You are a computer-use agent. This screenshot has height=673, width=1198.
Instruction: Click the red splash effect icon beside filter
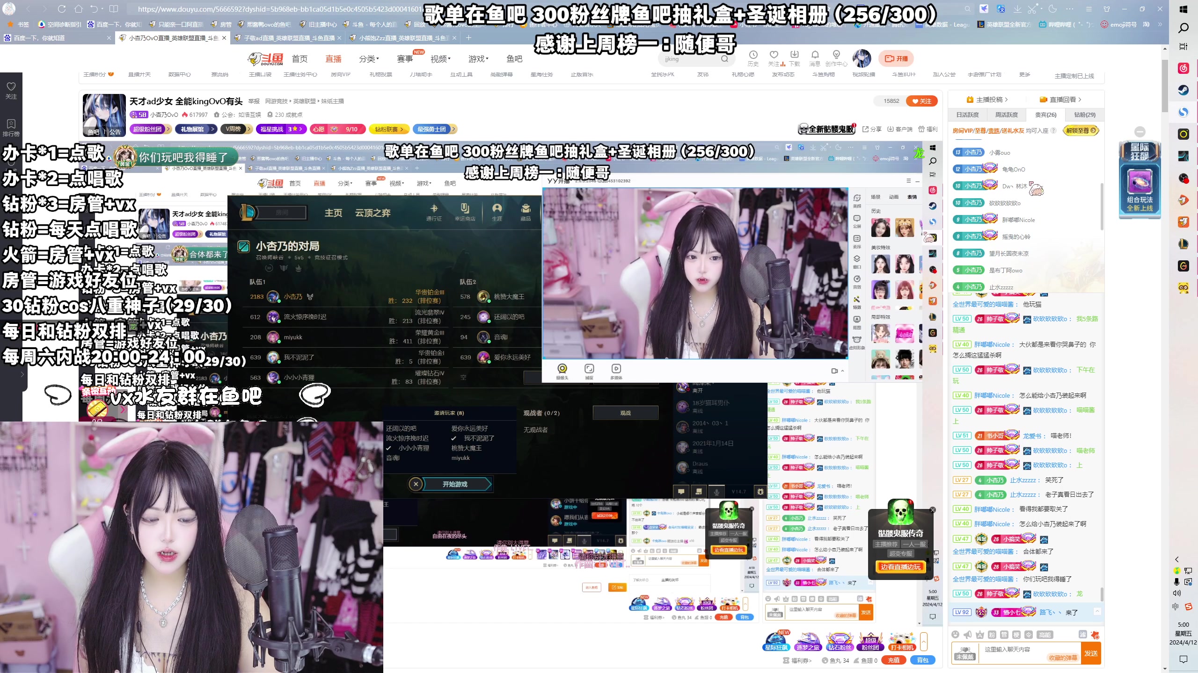click(x=1095, y=635)
